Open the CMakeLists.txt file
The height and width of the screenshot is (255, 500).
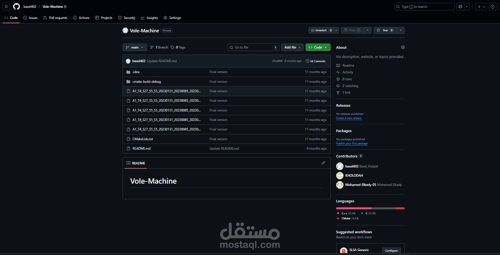(x=143, y=139)
